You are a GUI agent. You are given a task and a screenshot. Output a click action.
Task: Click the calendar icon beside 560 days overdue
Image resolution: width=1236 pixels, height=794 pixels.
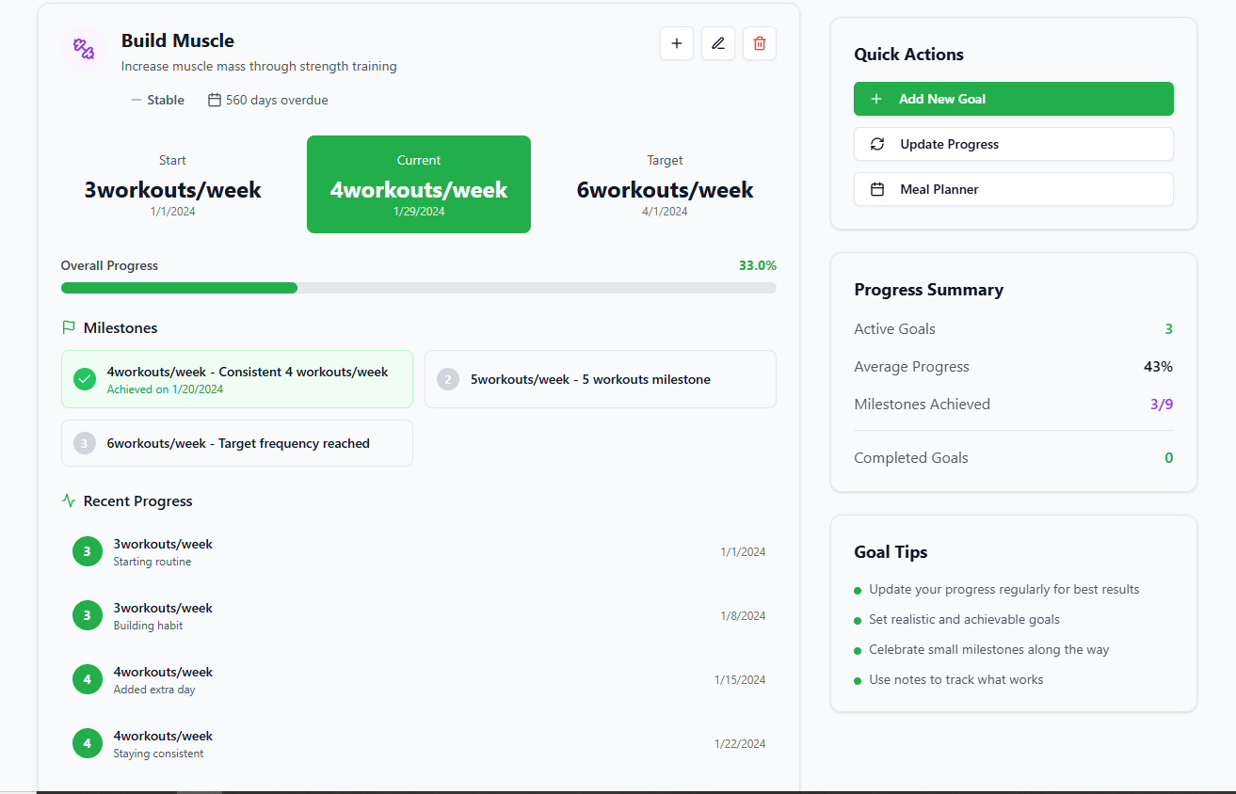(214, 100)
